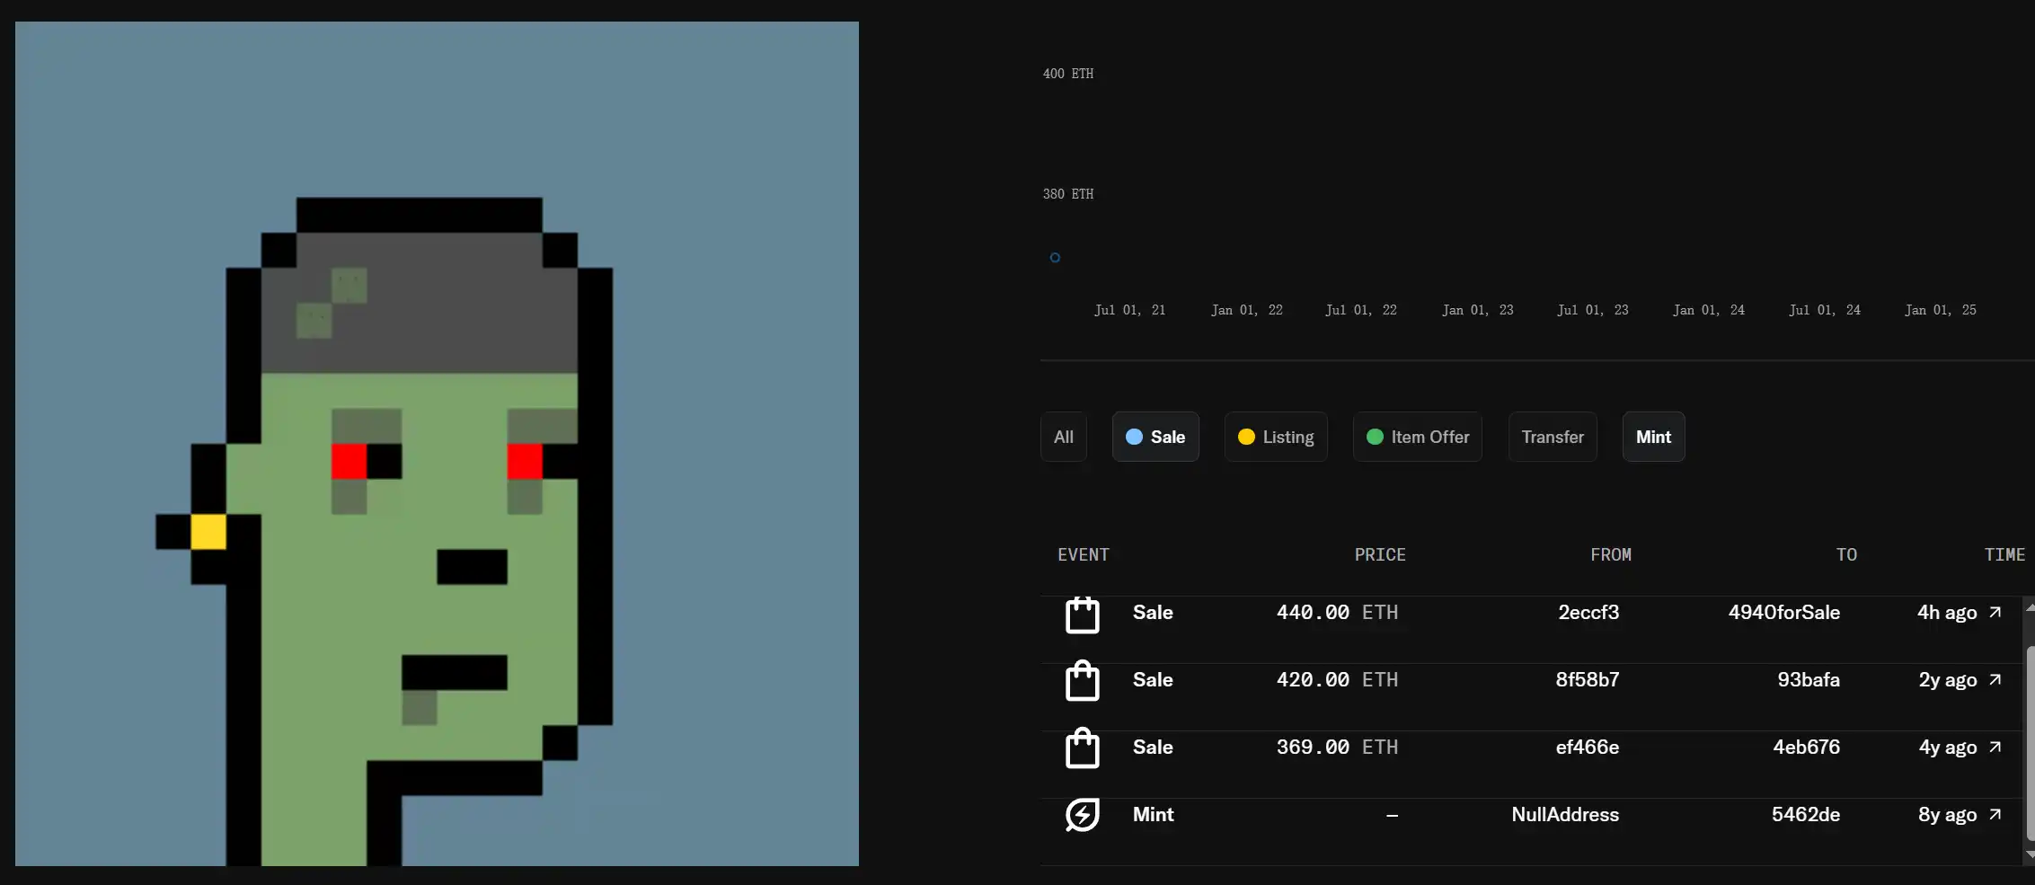Click the 420.00 ETH price value
2035x885 pixels.
click(x=1337, y=680)
